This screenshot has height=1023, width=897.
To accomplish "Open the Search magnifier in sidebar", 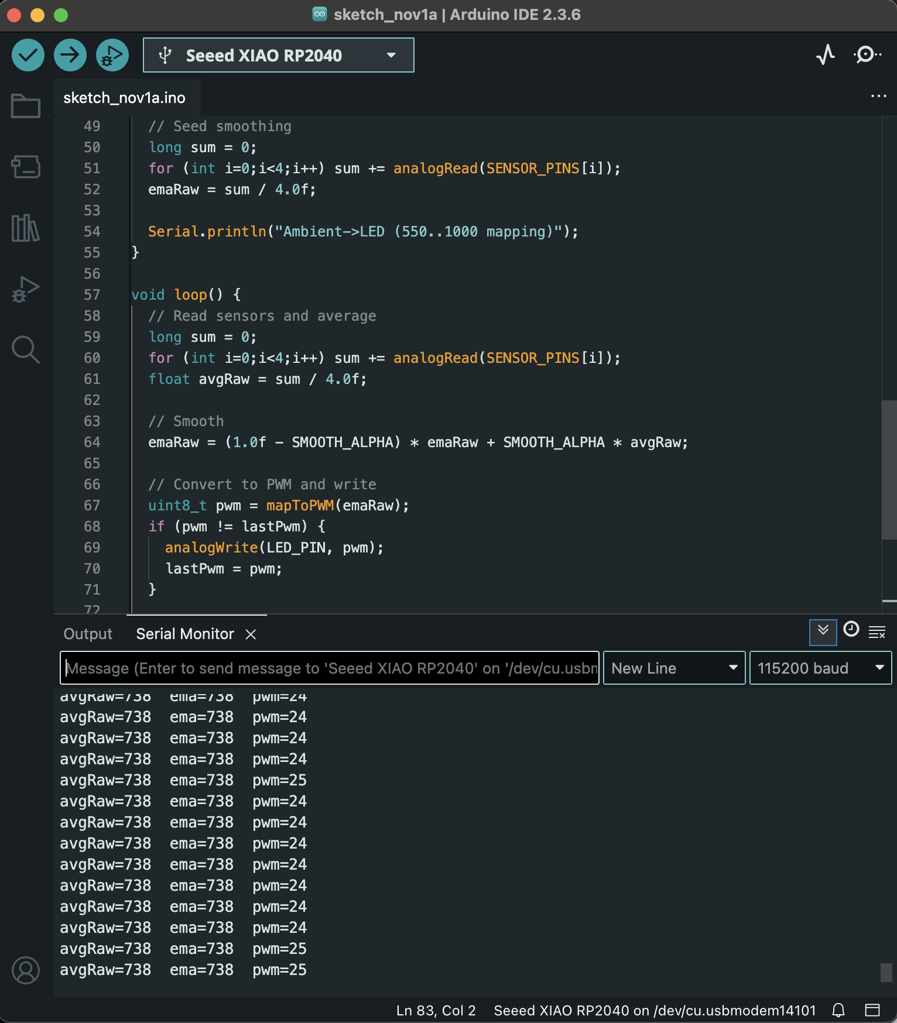I will [x=26, y=349].
